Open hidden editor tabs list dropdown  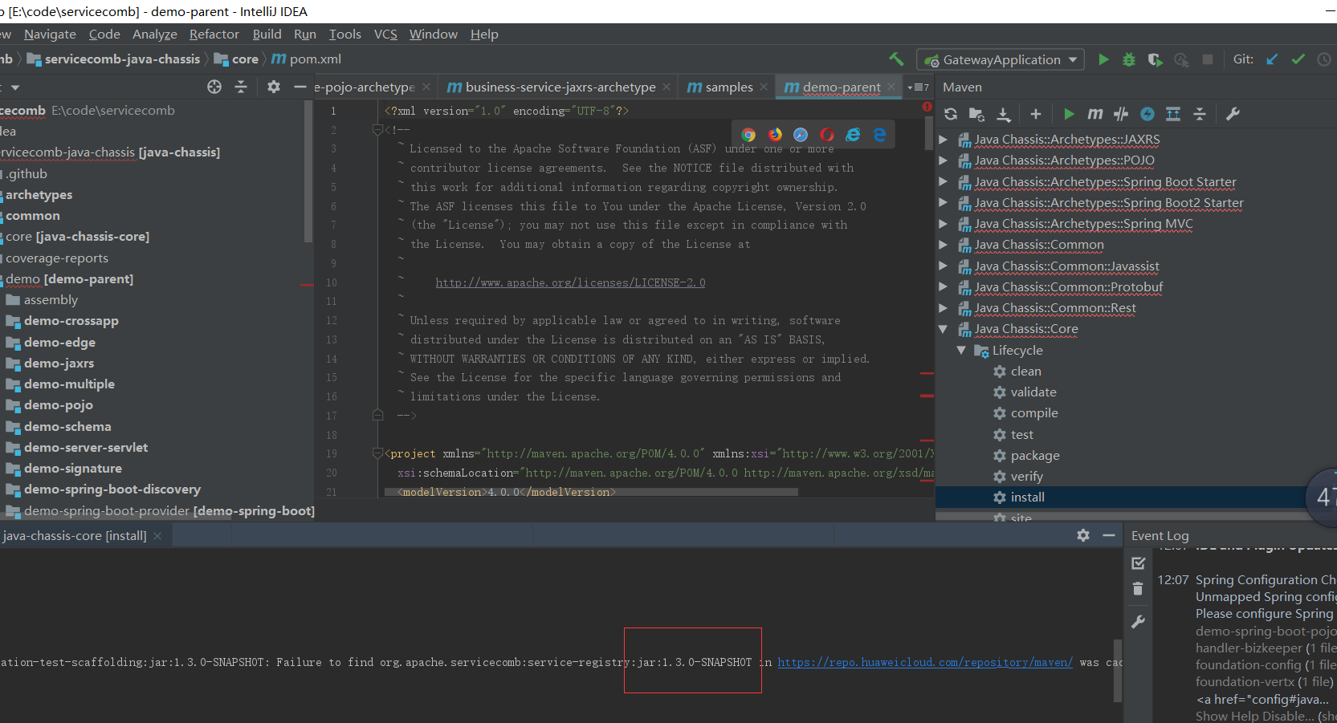(x=919, y=87)
